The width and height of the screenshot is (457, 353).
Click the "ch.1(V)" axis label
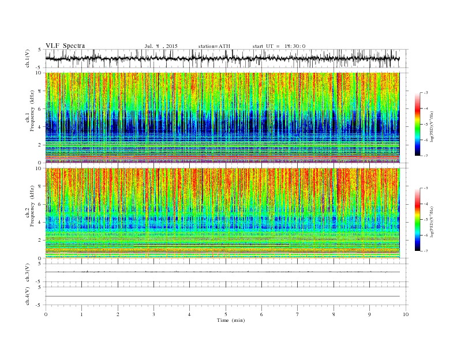tap(28, 58)
